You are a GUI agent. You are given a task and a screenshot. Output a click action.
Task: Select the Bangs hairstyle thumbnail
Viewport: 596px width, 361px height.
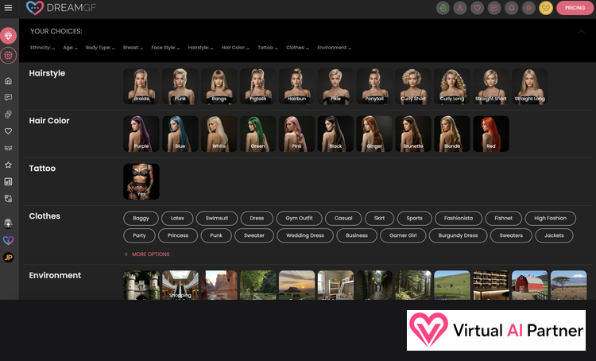219,87
